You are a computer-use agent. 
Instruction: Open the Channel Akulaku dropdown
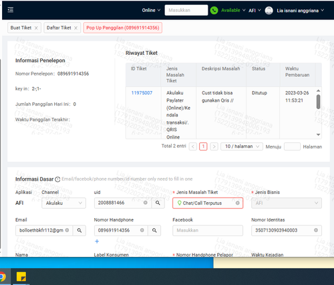[63, 203]
